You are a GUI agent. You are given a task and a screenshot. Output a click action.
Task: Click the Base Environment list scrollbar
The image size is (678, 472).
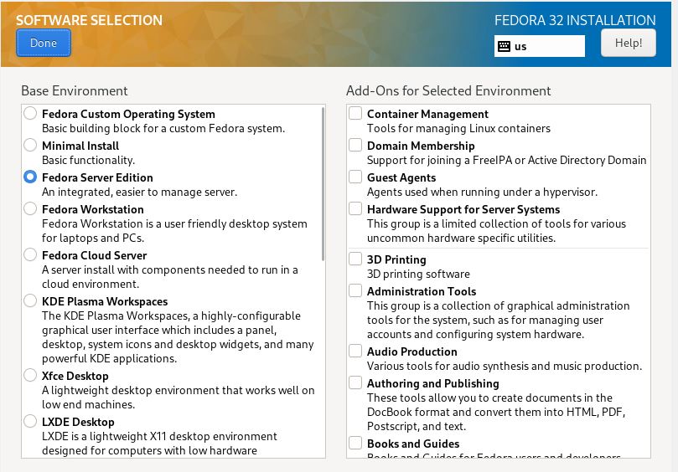pos(323,183)
